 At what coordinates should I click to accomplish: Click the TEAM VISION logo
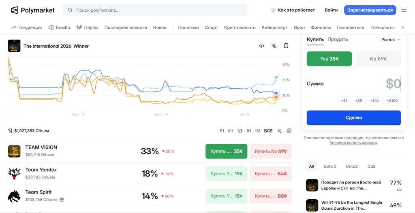pos(14,151)
